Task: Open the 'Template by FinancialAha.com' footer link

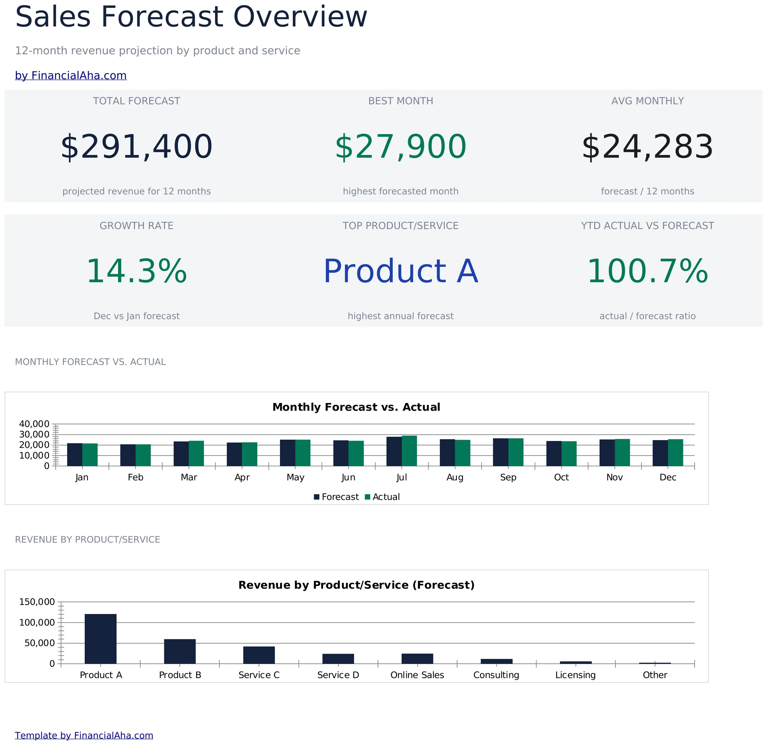Action: click(x=84, y=735)
